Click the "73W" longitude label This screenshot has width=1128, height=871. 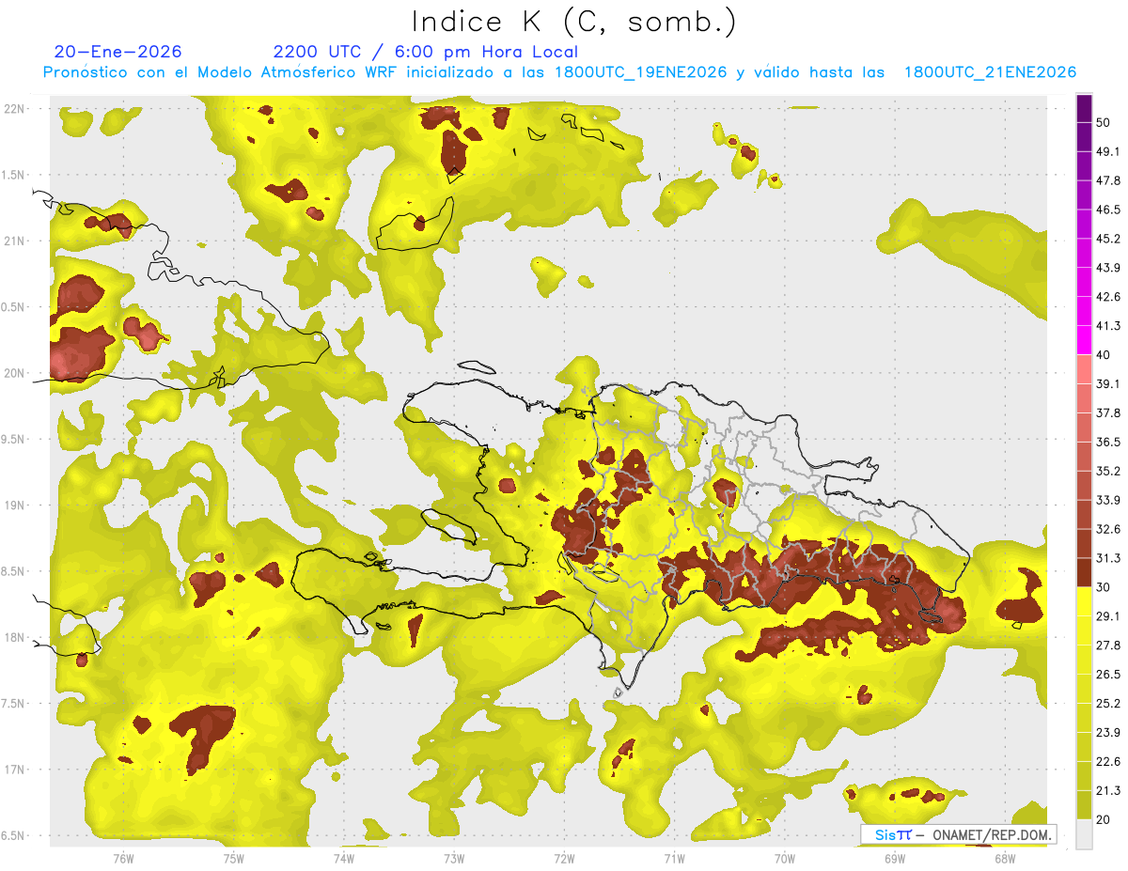coord(454,858)
